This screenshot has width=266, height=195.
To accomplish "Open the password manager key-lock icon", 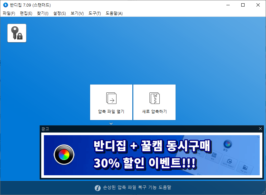I will pyautogui.click(x=17, y=33).
